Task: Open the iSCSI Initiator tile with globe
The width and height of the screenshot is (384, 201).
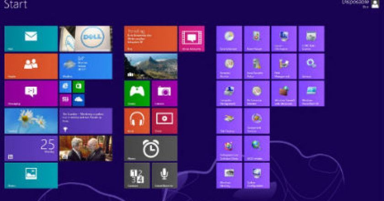Action: [x=256, y=148]
